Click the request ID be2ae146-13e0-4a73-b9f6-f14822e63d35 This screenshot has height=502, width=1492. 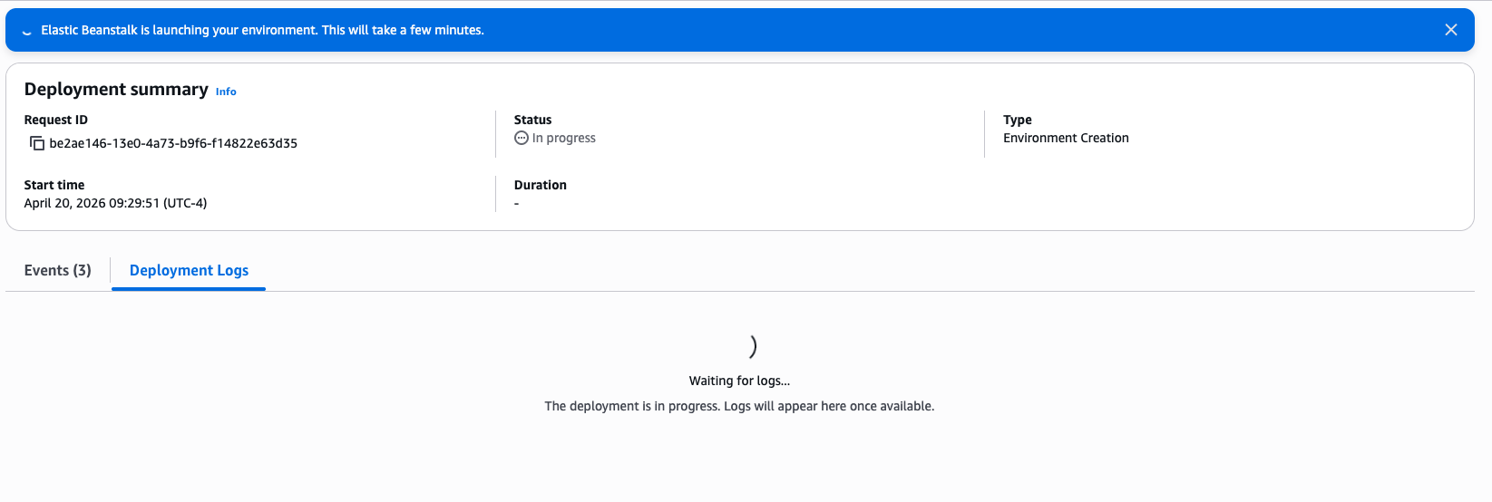(173, 143)
